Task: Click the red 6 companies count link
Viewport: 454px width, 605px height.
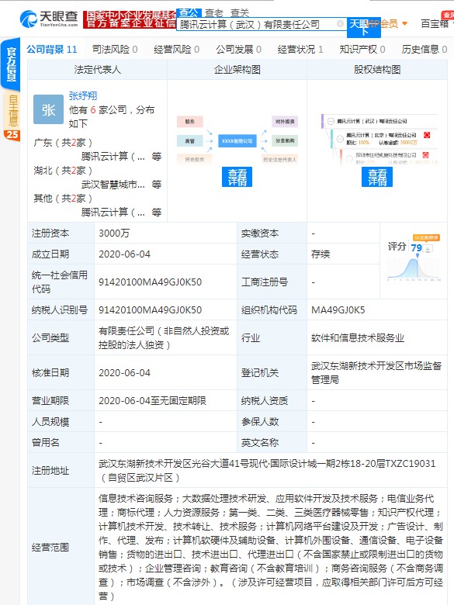Action: coord(92,110)
